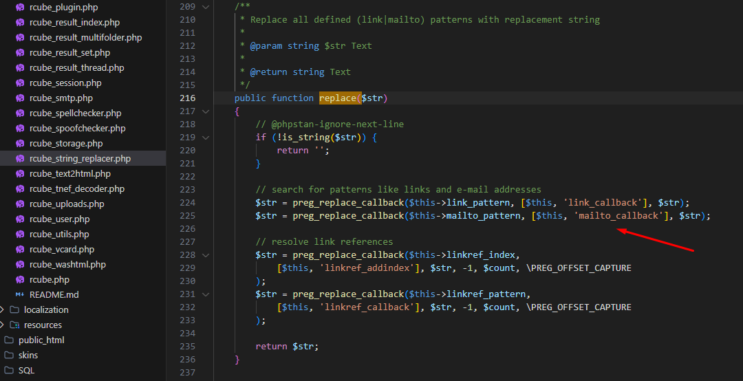This screenshot has width=743, height=381.
Task: Click linkref_pattern property on line 231
Action: (486, 294)
